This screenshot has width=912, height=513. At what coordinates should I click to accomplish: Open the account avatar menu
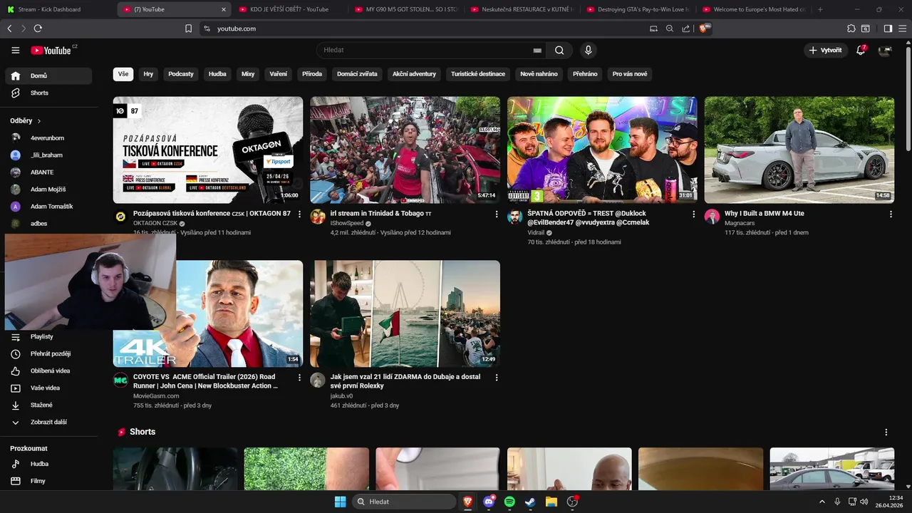[885, 51]
